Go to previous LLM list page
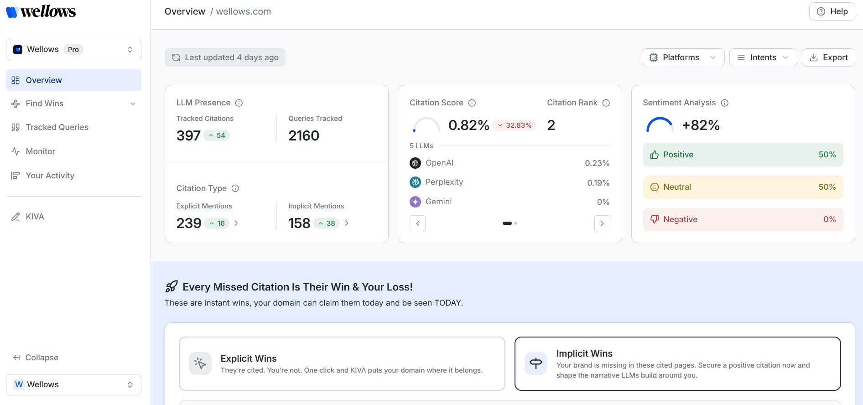Image resolution: width=863 pixels, height=405 pixels. coord(417,223)
